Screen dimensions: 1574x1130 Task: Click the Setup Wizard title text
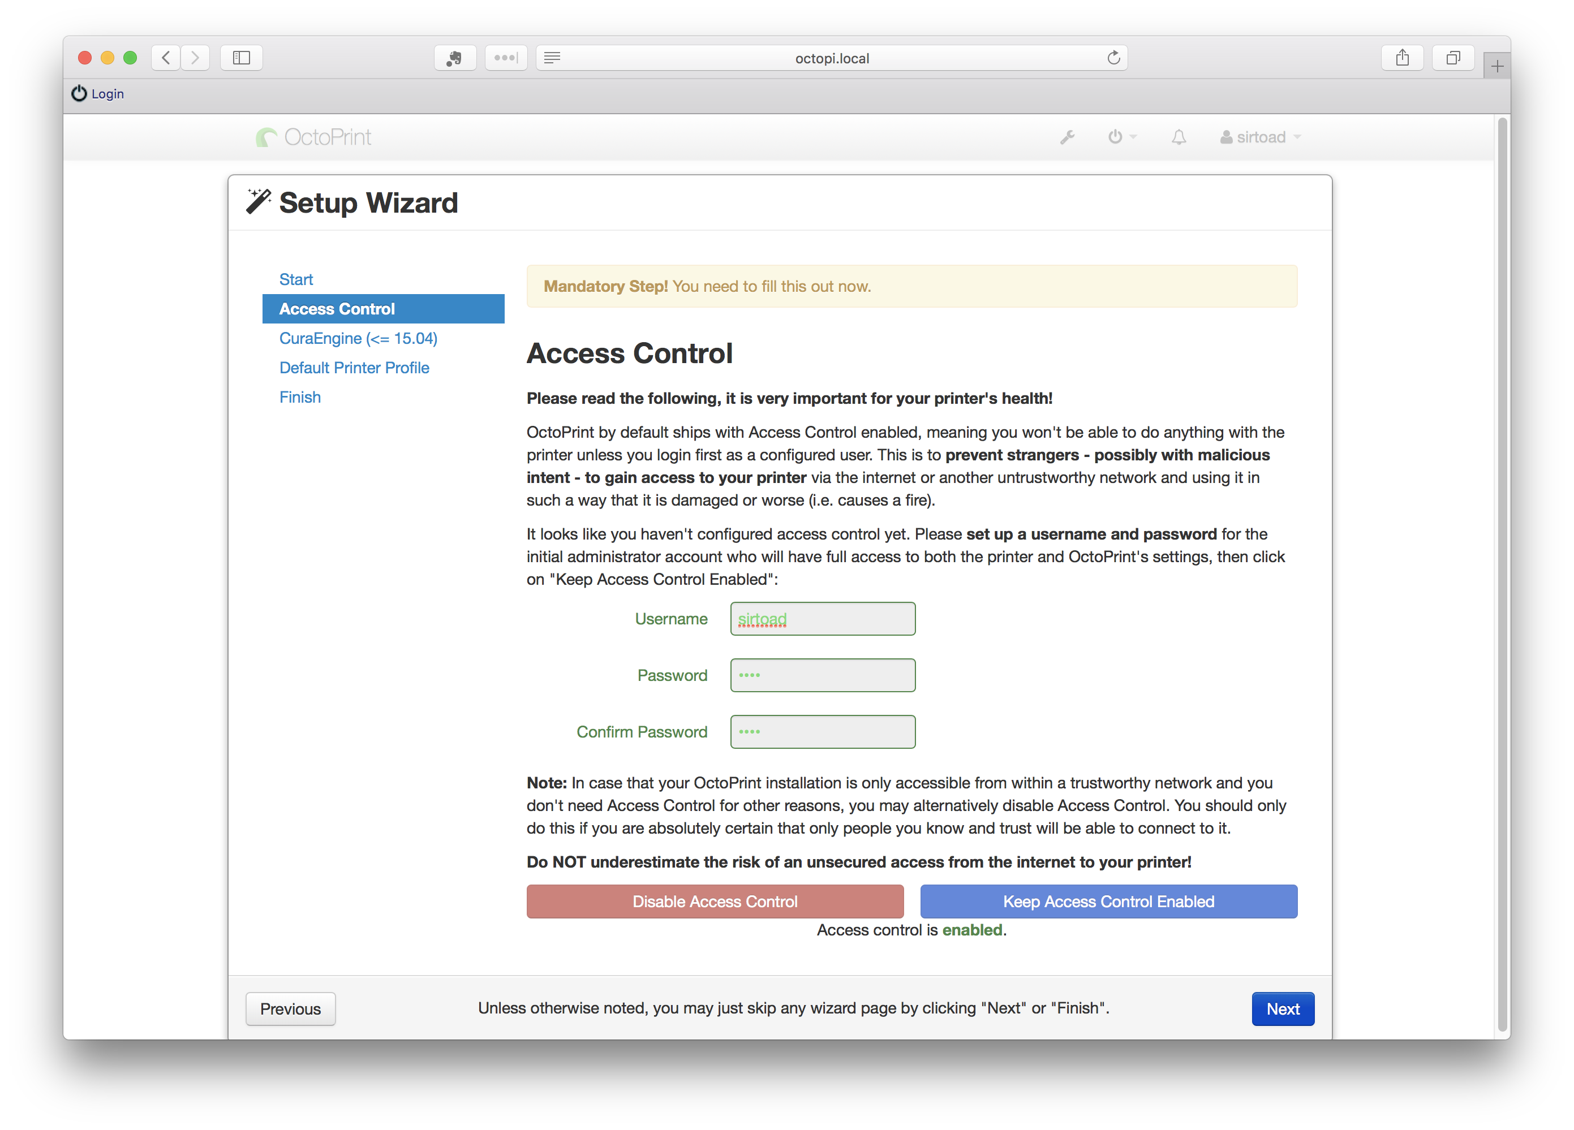(368, 202)
